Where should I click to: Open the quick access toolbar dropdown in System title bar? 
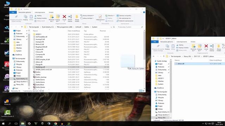click(21, 9)
